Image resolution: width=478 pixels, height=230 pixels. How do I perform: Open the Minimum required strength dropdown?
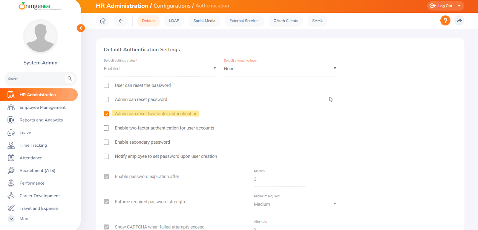click(x=295, y=204)
